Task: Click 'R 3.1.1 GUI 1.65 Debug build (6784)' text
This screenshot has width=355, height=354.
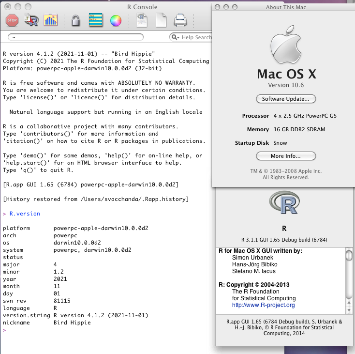Action: [284, 240]
